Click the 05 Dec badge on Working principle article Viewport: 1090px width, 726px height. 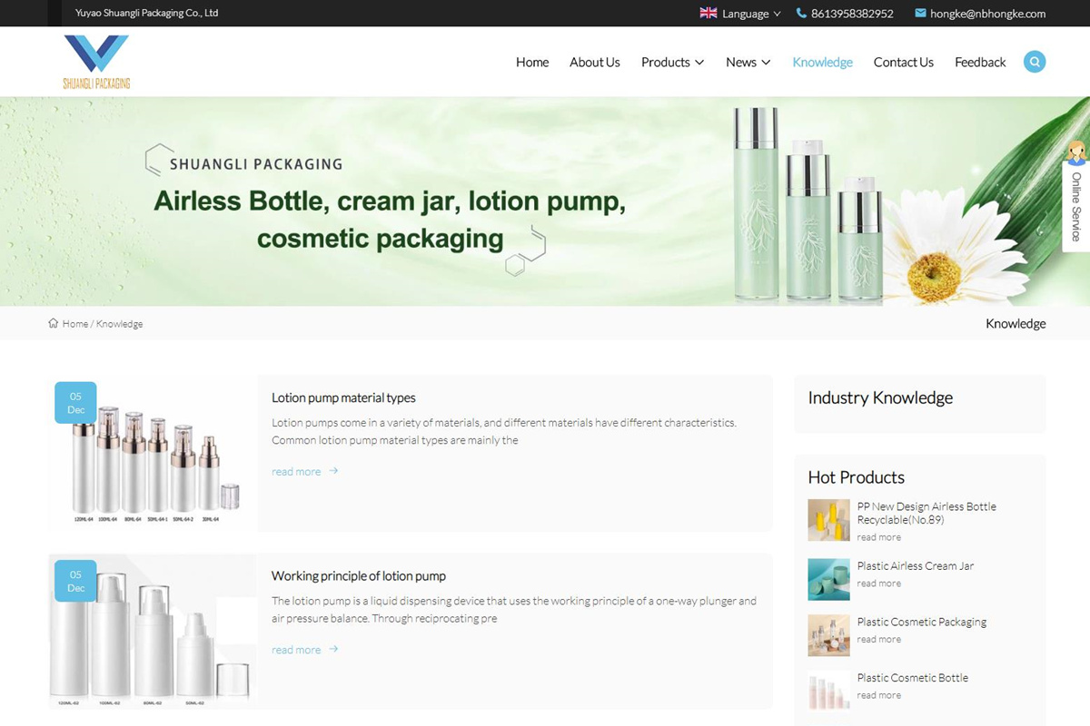click(75, 581)
